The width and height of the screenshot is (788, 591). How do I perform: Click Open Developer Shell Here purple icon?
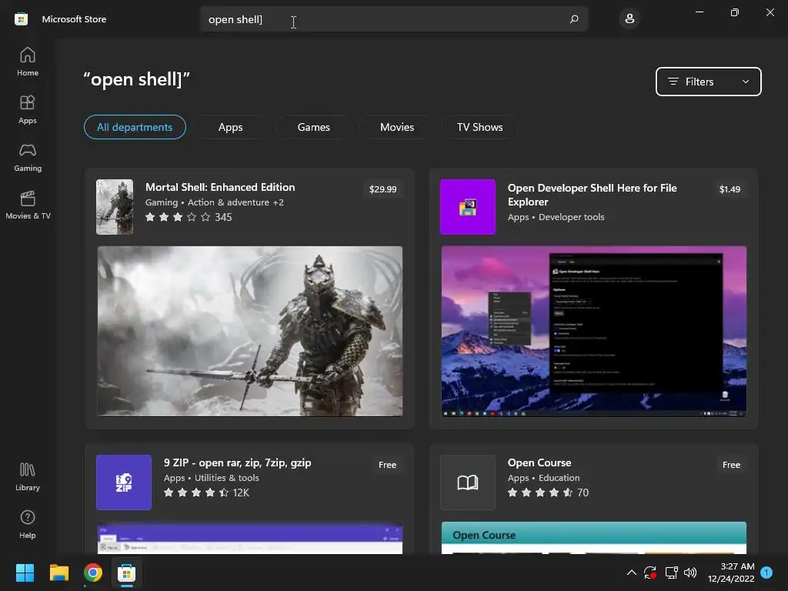coord(467,206)
